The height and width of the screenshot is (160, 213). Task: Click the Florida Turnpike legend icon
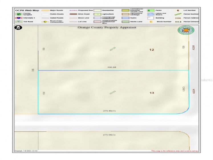(19, 14)
